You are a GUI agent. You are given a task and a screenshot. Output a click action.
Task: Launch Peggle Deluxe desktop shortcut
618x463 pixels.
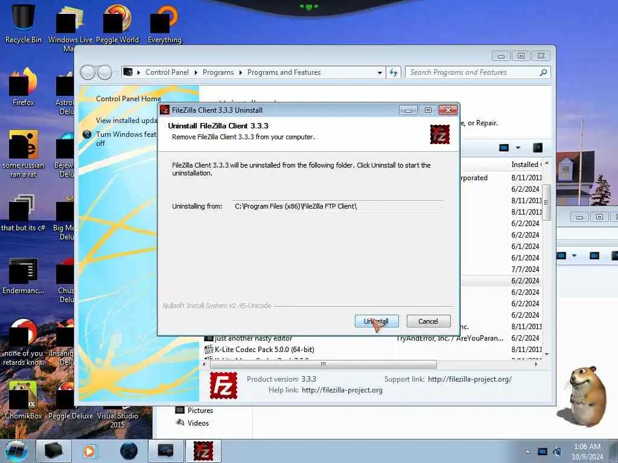point(70,400)
